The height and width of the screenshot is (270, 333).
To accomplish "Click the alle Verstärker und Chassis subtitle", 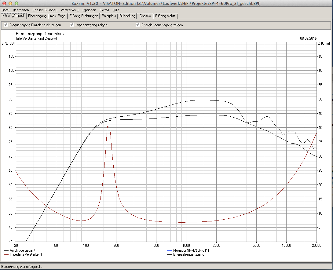I will tap(36, 38).
